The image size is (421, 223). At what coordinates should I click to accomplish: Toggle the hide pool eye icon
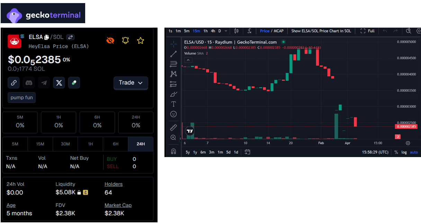click(x=110, y=41)
